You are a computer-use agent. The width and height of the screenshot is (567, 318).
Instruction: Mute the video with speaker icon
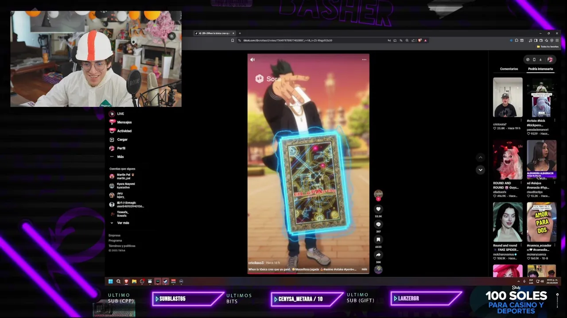tap(252, 60)
